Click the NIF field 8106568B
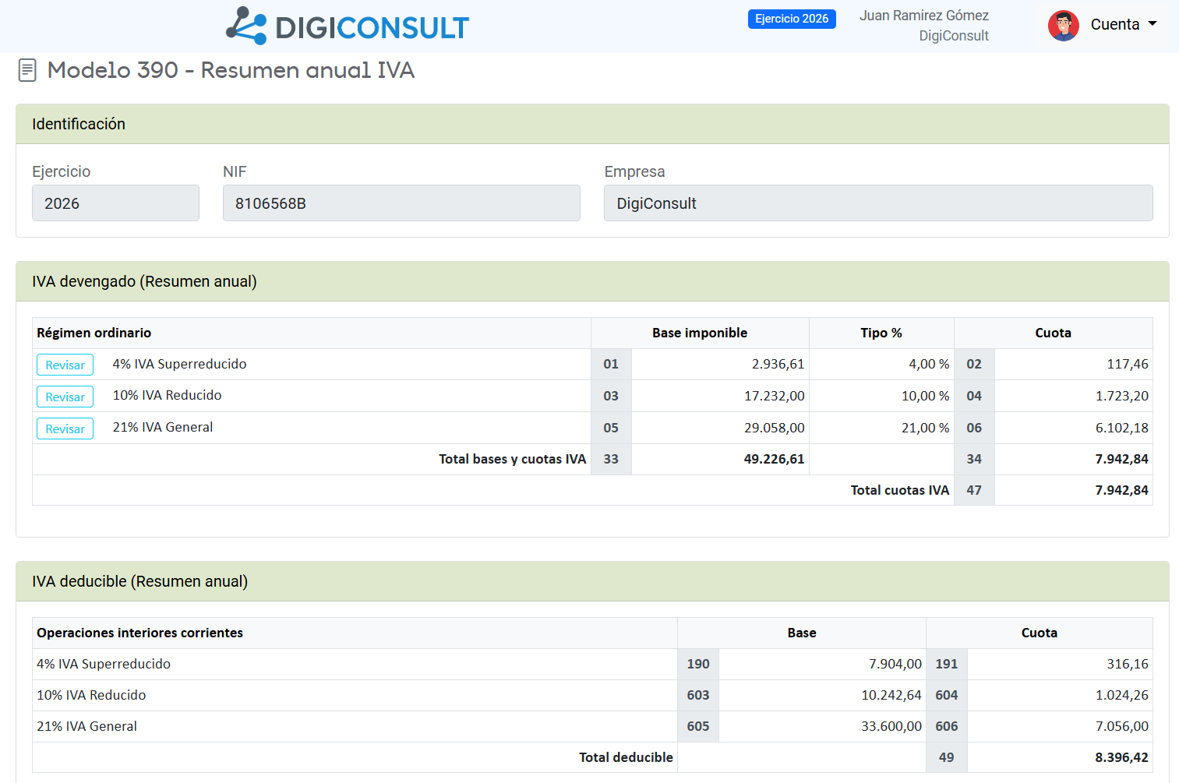1179x783 pixels. (401, 203)
